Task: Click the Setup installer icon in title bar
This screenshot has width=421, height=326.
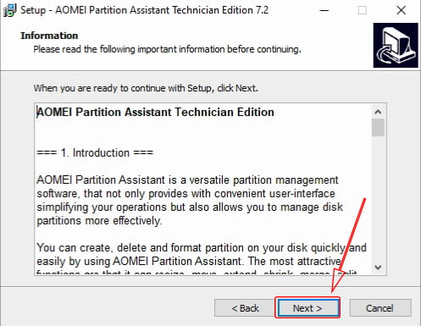Action: coord(10,10)
